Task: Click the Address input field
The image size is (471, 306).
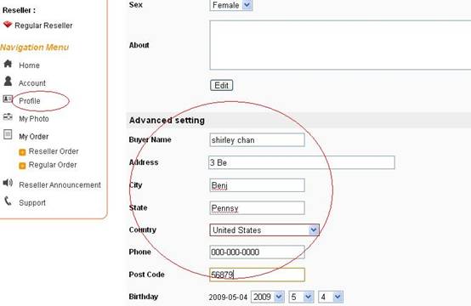Action: 302,162
